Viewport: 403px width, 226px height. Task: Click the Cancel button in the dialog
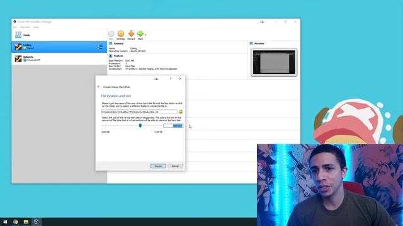[x=175, y=166]
